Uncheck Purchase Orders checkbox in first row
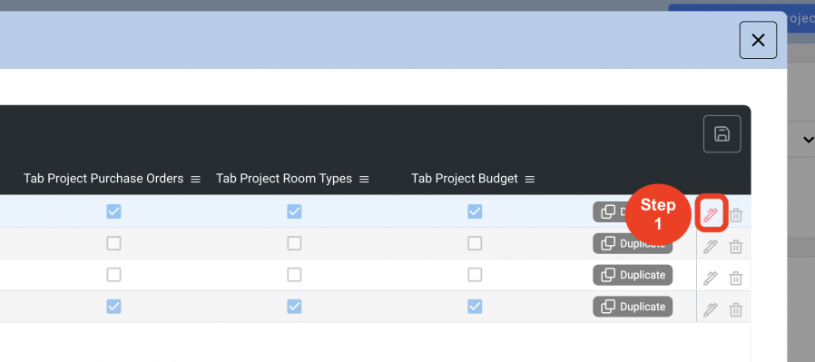 tap(113, 211)
